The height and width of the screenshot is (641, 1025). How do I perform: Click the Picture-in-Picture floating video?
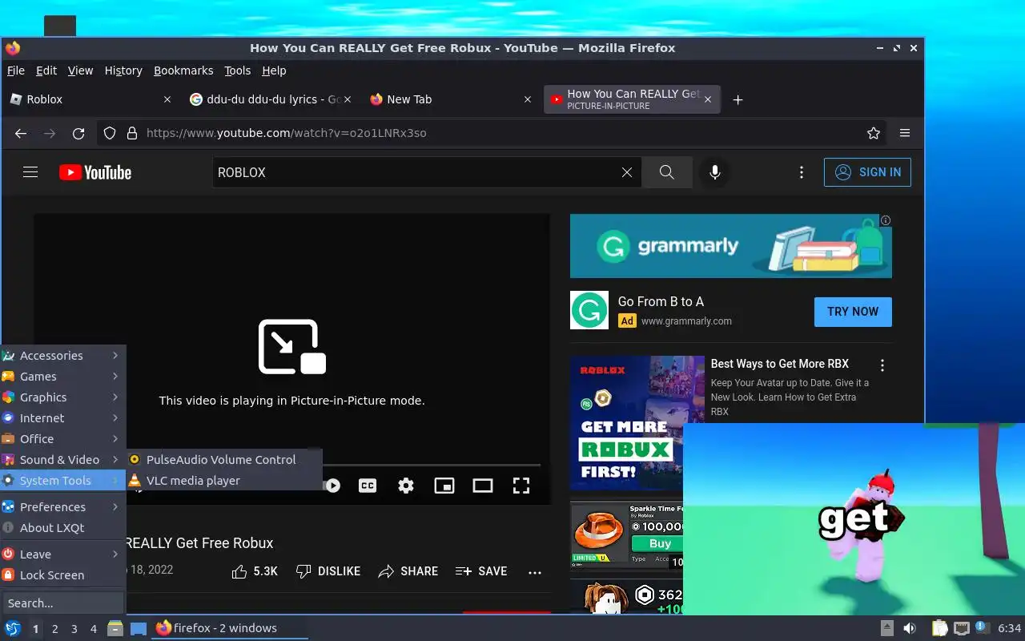tap(854, 519)
